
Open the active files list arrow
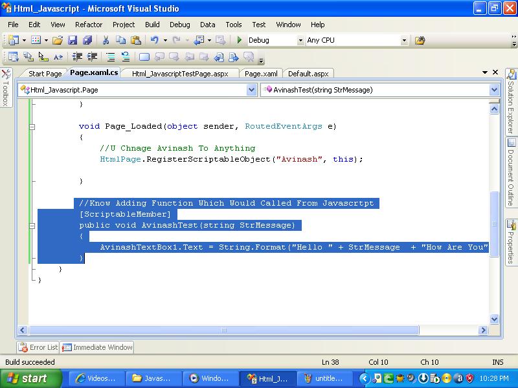pyautogui.click(x=485, y=72)
